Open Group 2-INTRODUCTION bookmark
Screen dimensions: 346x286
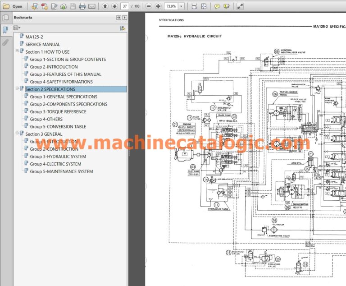[54, 67]
